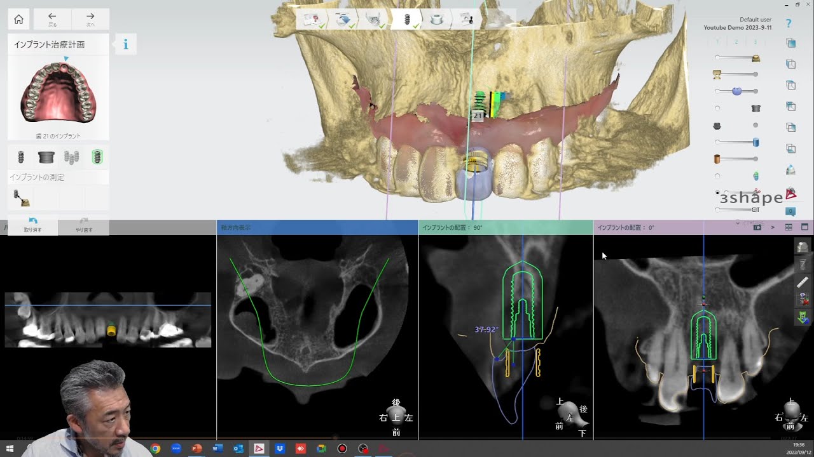814x457 pixels.
Task: Select the インプラントの配置: 90° view header
Action: click(506, 227)
